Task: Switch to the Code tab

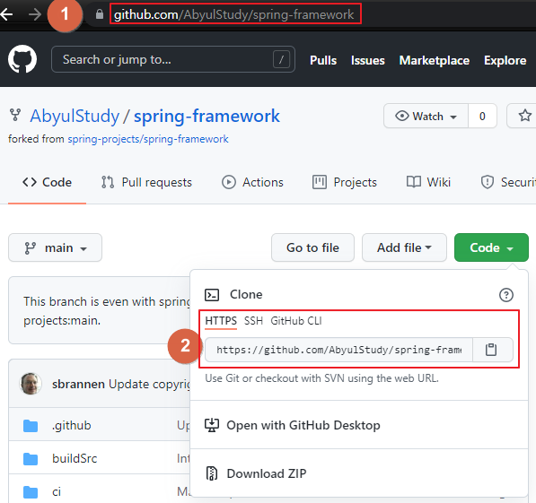Action: [x=48, y=182]
